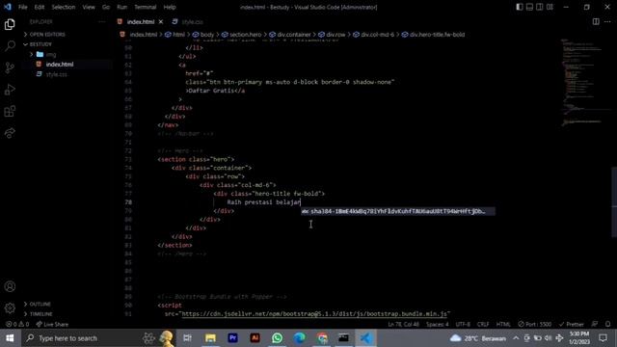Toggle the secondary sidebar layout icon
The height and width of the screenshot is (347, 617).
pos(540,7)
